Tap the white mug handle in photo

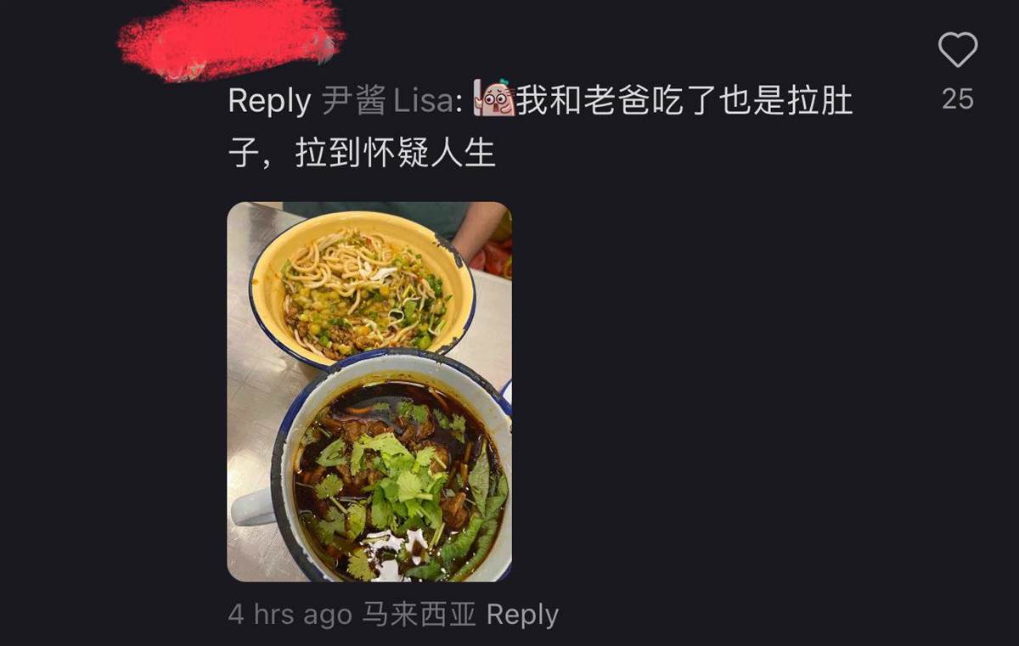click(x=252, y=507)
